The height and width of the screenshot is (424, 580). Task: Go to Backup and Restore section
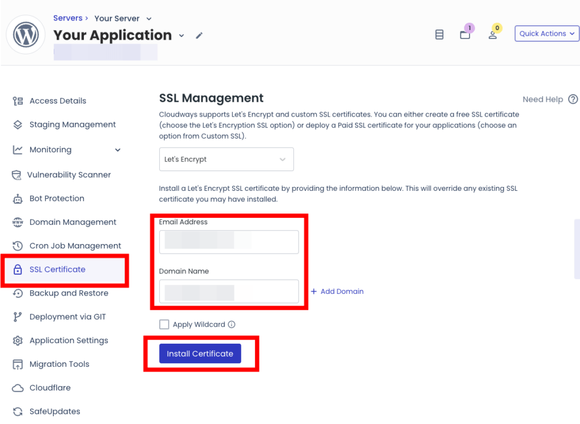pyautogui.click(x=69, y=293)
